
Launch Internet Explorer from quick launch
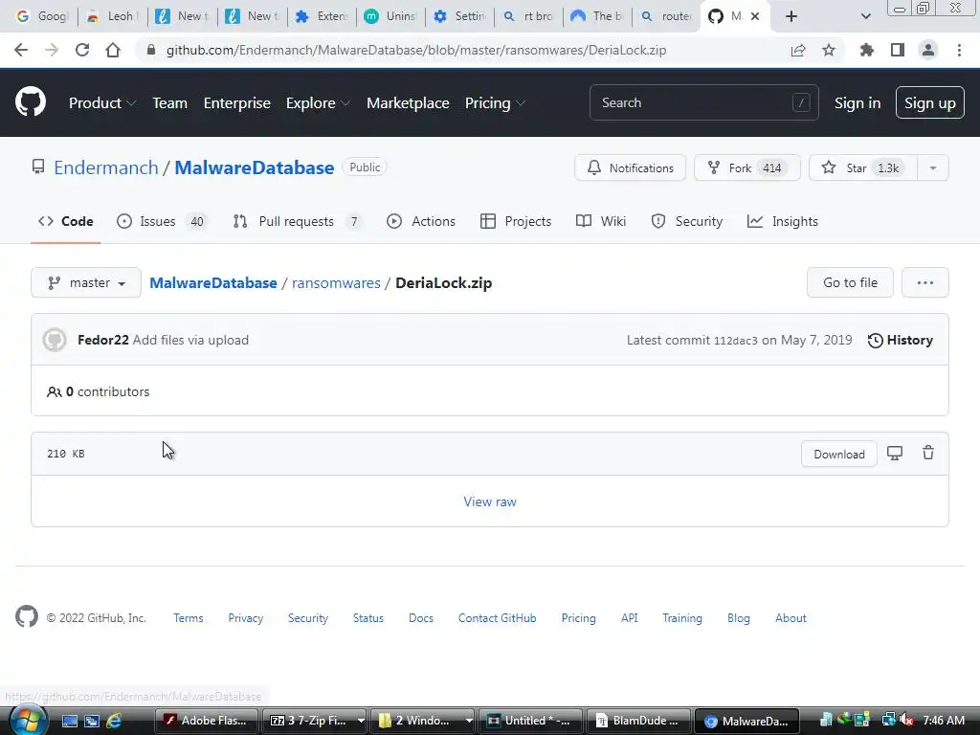(114, 721)
